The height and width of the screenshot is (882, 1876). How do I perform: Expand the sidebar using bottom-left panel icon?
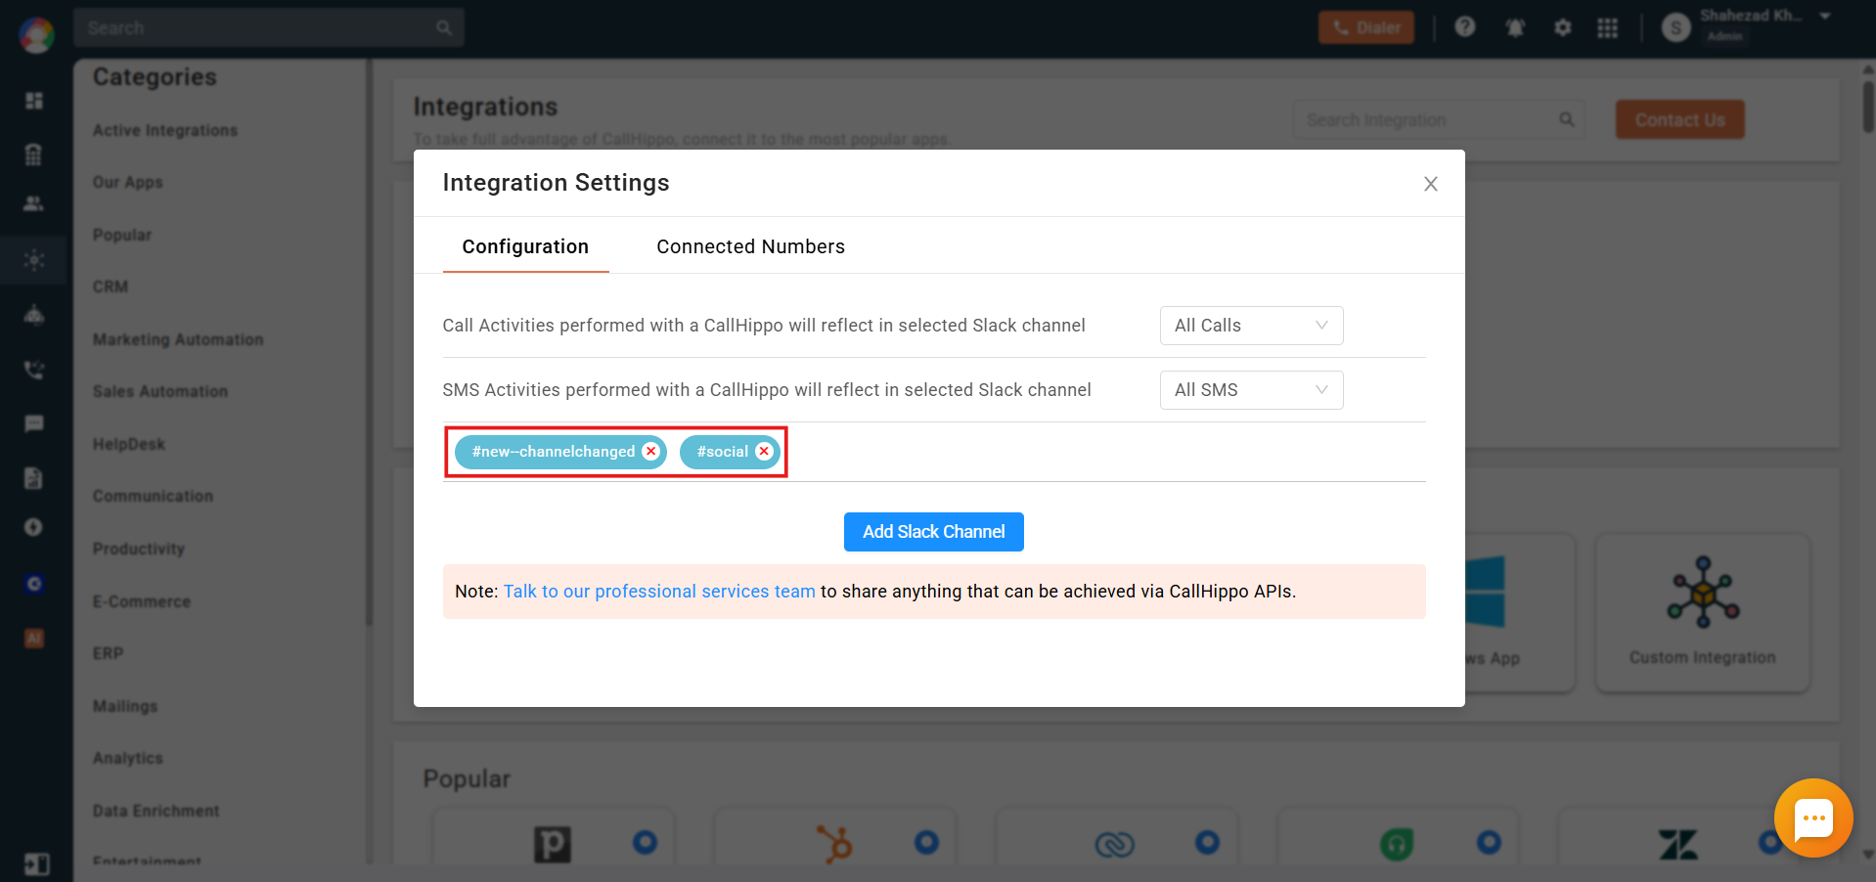tap(36, 863)
